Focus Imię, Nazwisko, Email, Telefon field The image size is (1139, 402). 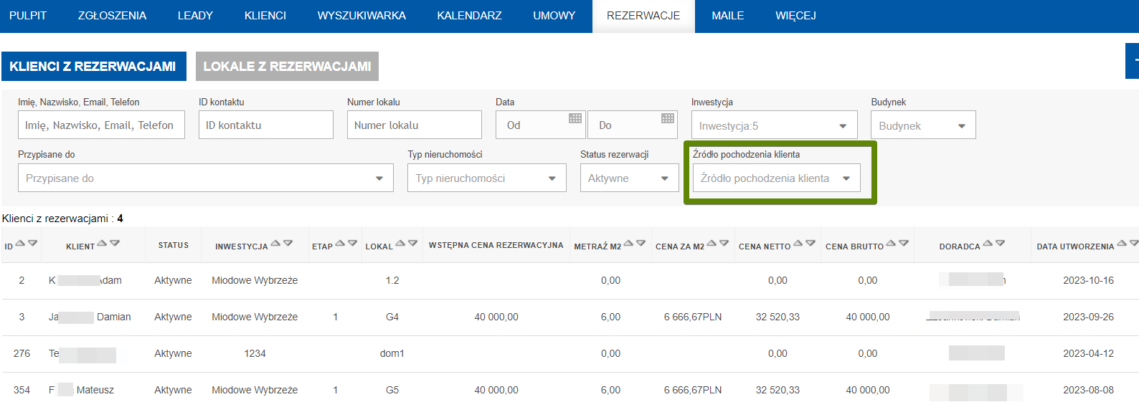101,125
